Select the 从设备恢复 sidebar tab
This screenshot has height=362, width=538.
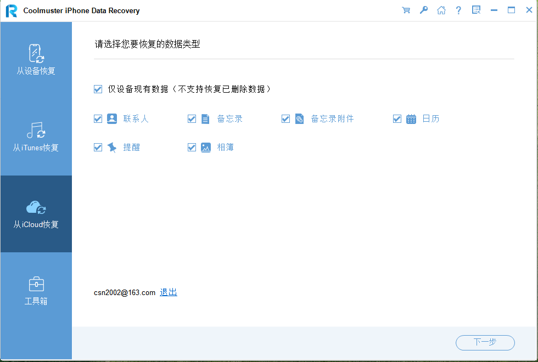(36, 60)
